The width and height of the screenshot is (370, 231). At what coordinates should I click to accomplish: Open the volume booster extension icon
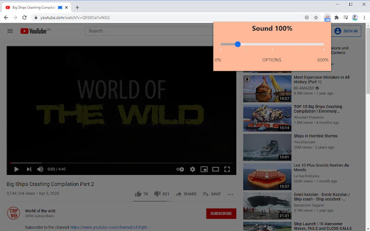pyautogui.click(x=327, y=18)
